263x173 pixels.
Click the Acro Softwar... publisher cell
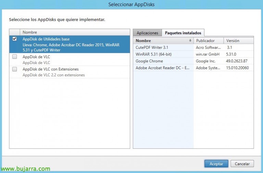(208, 48)
